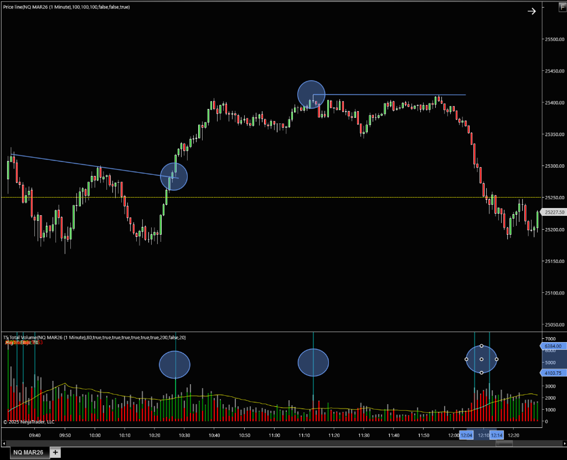Click the right arrow to jump to latest bars
The image size is (567, 460).
point(532,11)
